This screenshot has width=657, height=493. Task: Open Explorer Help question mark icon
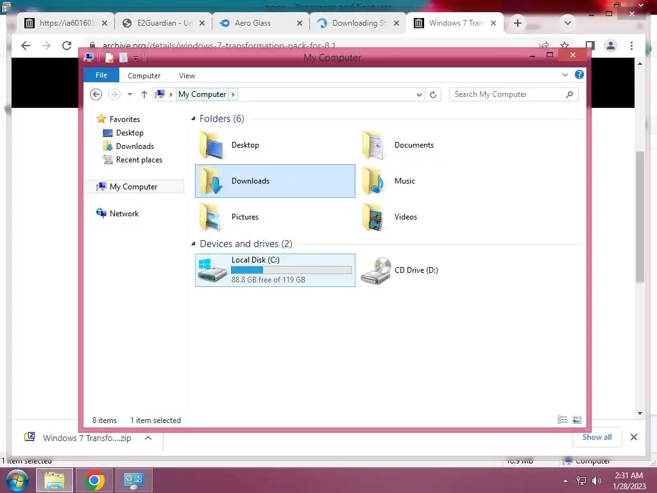coord(579,74)
